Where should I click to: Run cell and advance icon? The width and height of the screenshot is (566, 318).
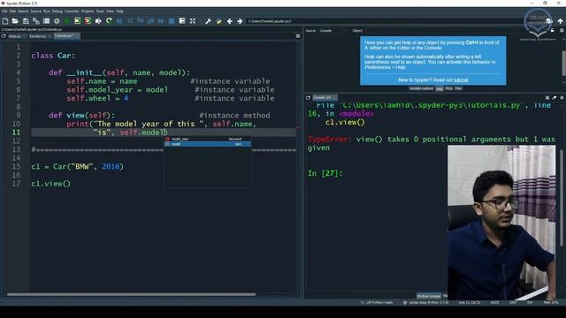(x=88, y=21)
